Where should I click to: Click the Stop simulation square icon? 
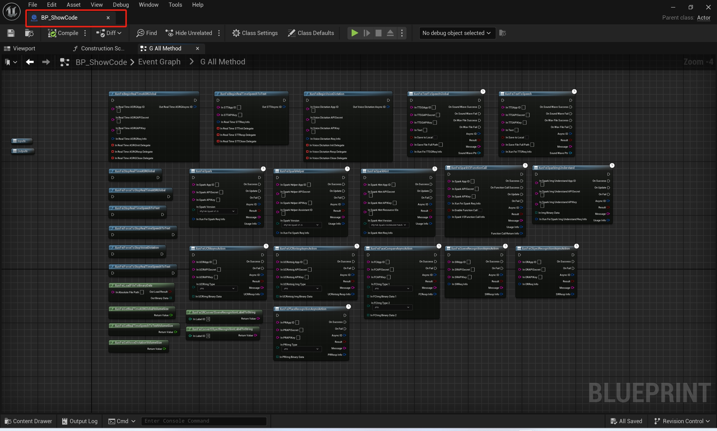click(378, 33)
